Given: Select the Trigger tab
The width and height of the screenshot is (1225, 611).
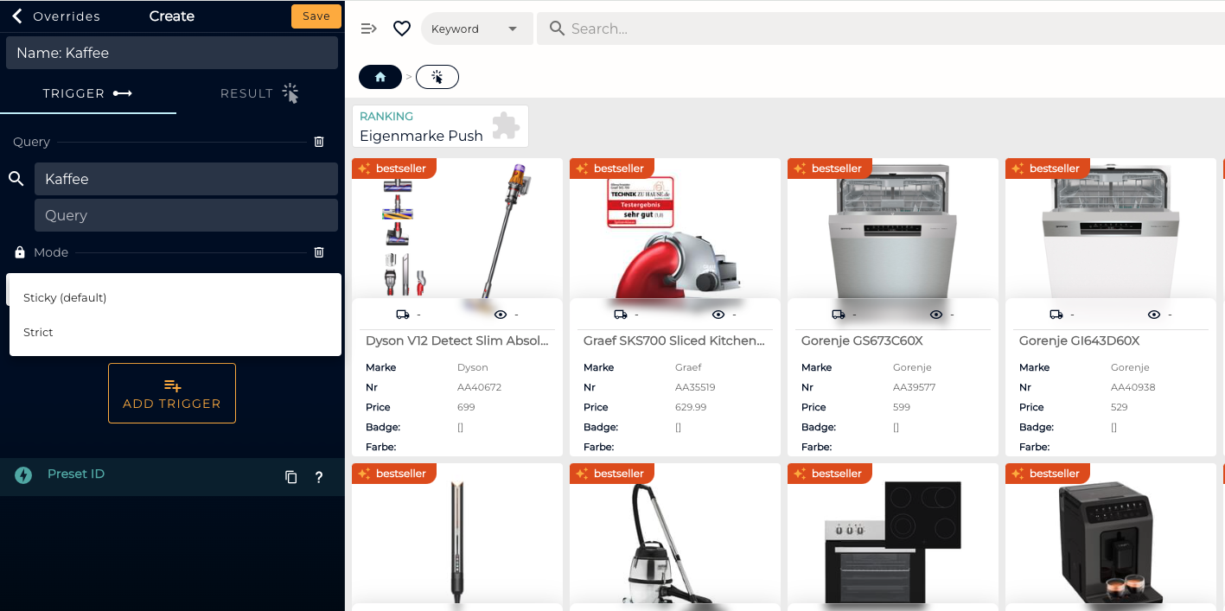Looking at the screenshot, I should click(x=87, y=93).
